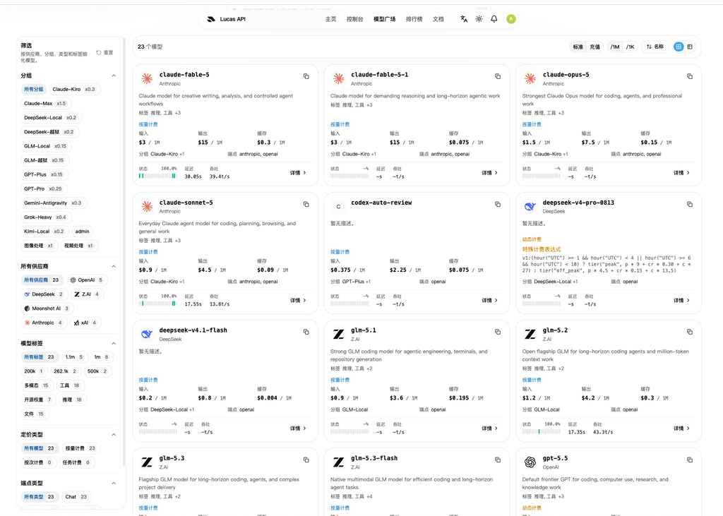
Task: Toggle the 多模态 tag filter chip
Action: tap(36, 385)
